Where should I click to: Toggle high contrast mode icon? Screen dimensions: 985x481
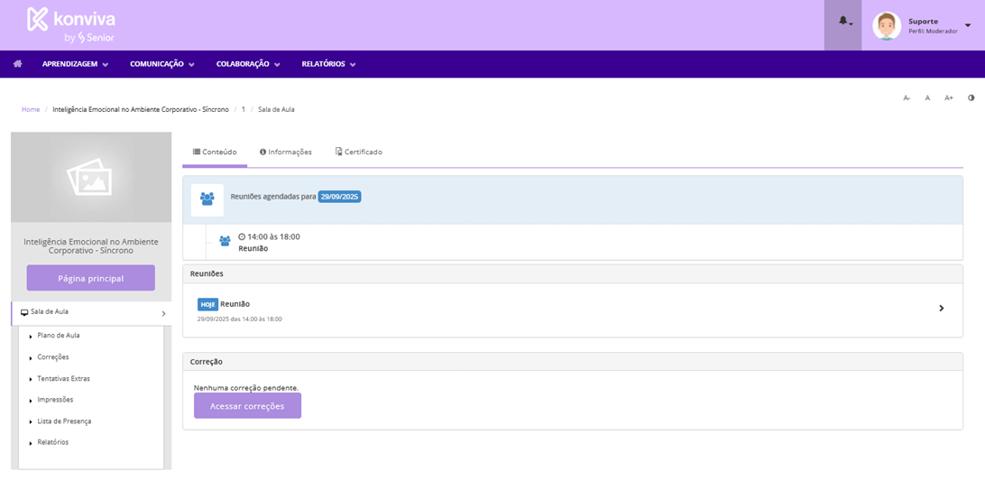[x=971, y=97]
